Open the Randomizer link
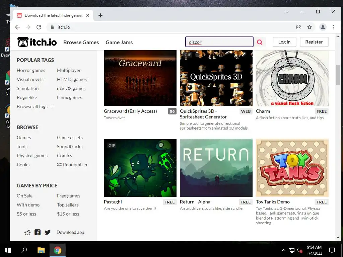Screen dimensions: 343x257 (x=72, y=165)
